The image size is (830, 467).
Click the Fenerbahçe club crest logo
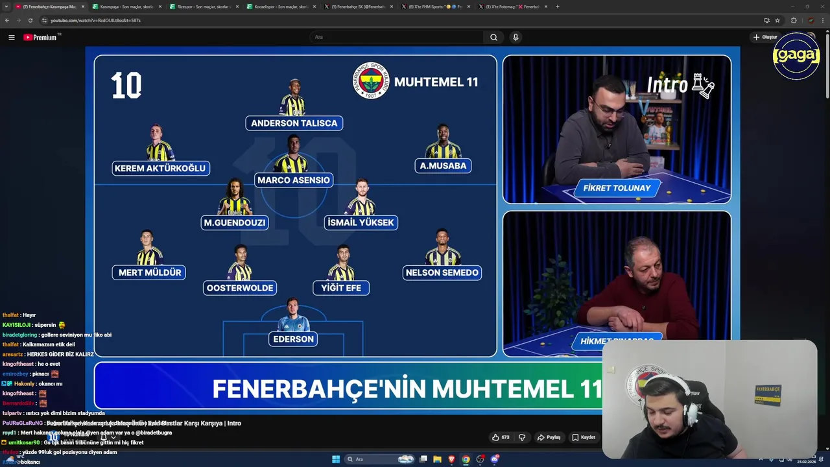click(x=371, y=80)
